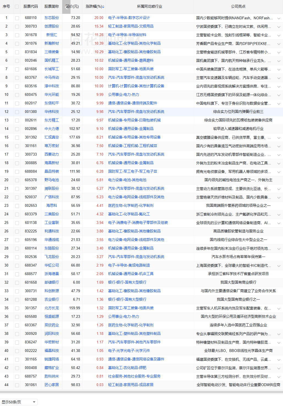Viewport: 283px width, 407px height.
Task: Expand company highlights for 东芯股份 row
Action: tap(279, 18)
